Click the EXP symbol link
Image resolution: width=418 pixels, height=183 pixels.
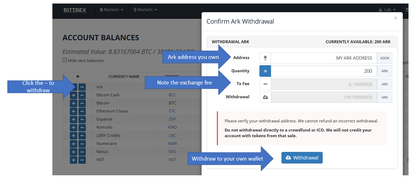[173, 119]
